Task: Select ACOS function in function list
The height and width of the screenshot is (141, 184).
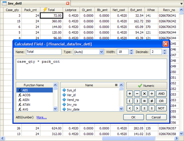Action: [35, 95]
